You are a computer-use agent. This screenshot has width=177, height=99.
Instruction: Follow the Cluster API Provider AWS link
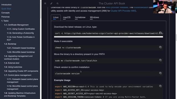coord(123,11)
